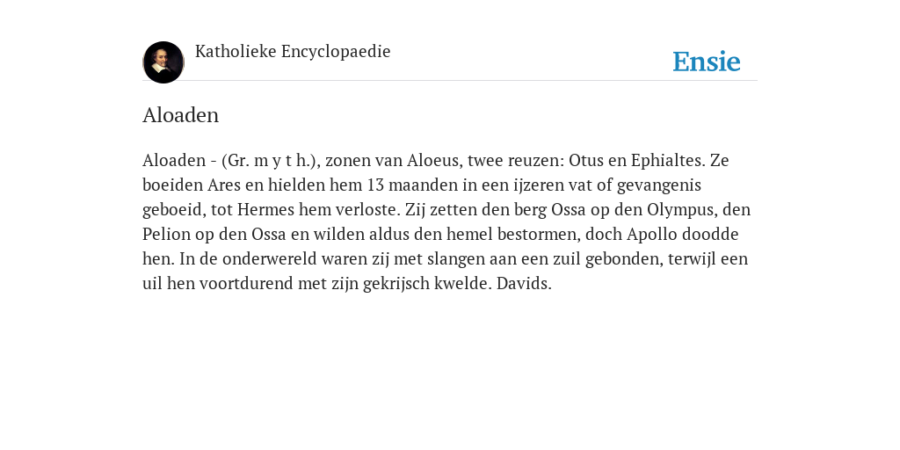
Task: Click the Aloaden article heading
Action: point(180,115)
